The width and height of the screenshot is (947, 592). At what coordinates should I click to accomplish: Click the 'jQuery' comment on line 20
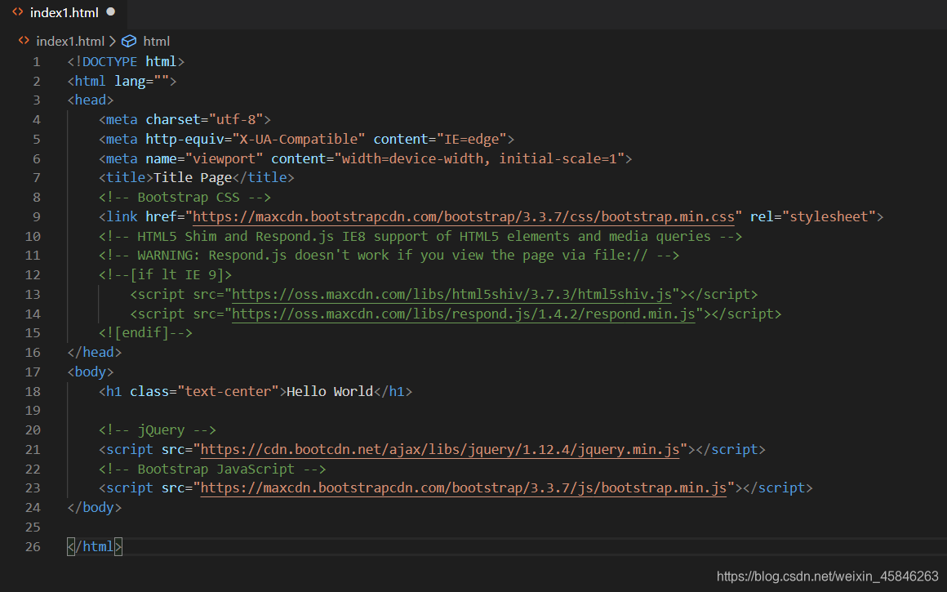click(157, 430)
